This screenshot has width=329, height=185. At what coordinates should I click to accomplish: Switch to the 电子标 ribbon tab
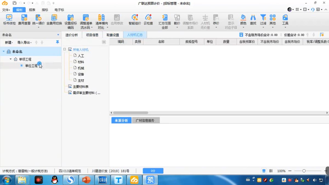pos(59,10)
